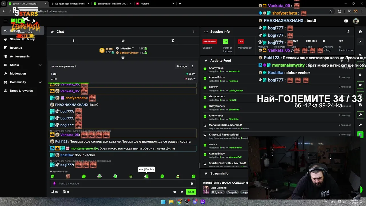Open Stream URL & Key page
Viewport: 366px width, 206px height.
[x=22, y=39]
